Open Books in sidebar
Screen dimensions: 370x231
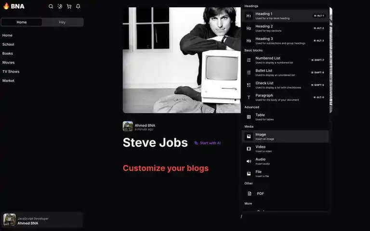8,53
